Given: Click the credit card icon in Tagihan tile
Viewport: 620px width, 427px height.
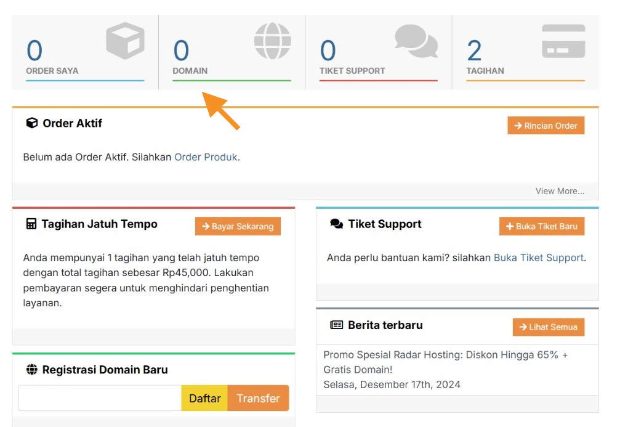Looking at the screenshot, I should click(x=563, y=41).
